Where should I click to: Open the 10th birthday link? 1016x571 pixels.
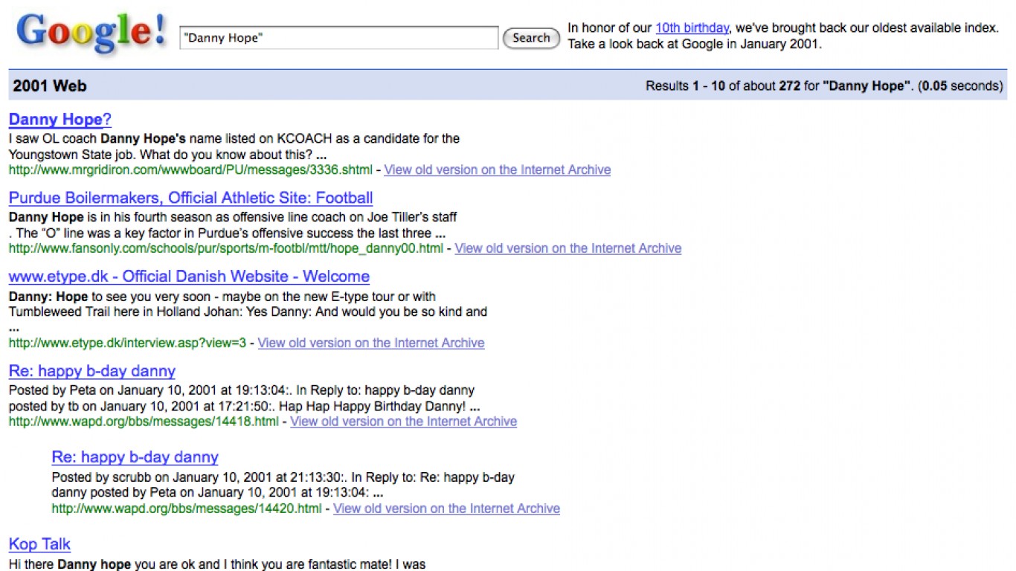[x=692, y=28]
